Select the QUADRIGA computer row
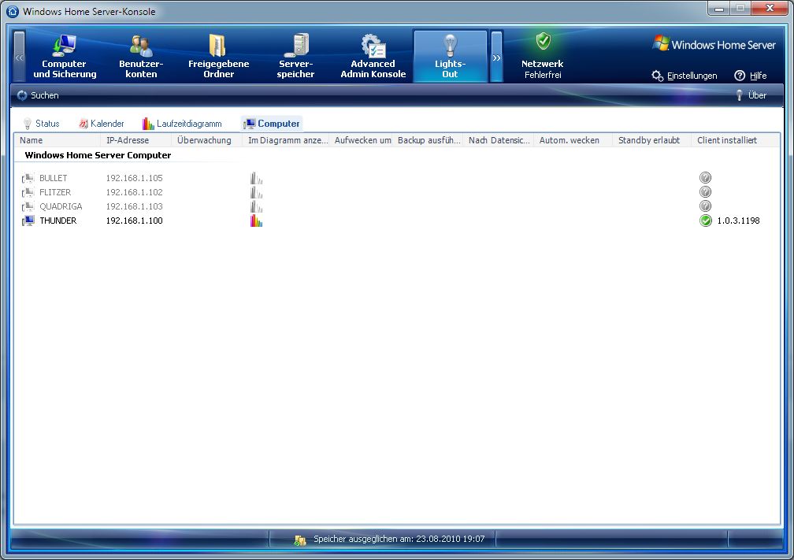 coord(397,206)
